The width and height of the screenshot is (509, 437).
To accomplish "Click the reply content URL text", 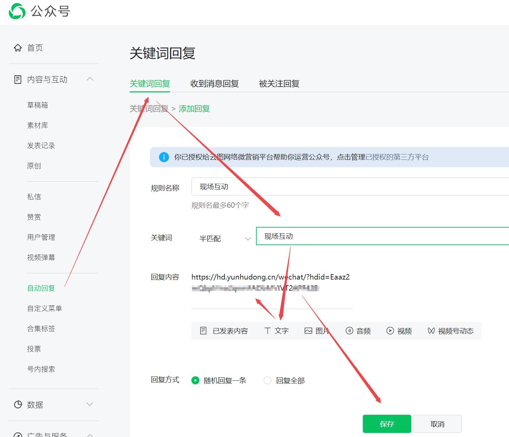I will [x=271, y=282].
